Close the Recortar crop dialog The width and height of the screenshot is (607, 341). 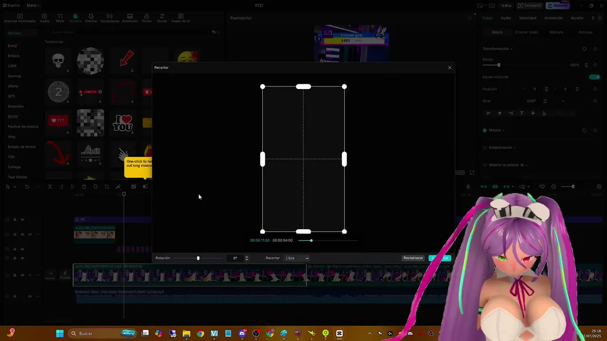click(x=450, y=68)
